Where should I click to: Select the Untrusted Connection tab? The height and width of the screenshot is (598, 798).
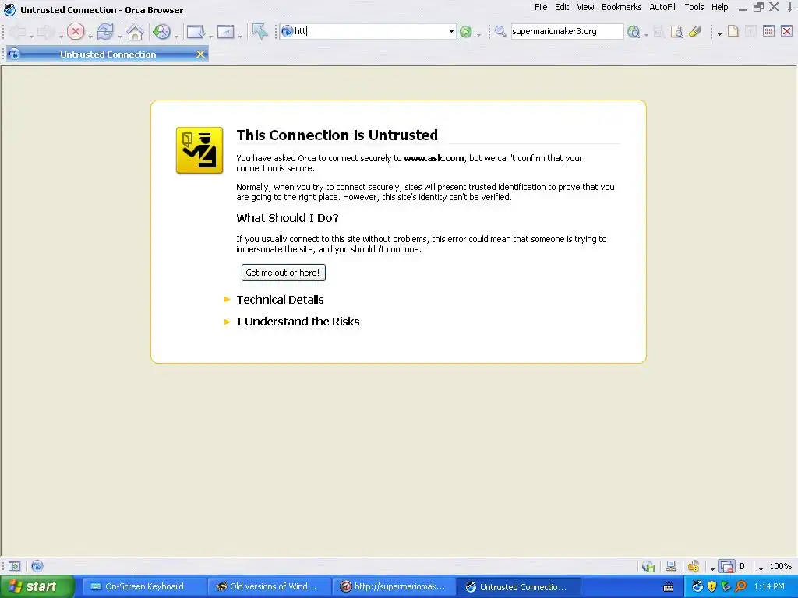(x=108, y=55)
